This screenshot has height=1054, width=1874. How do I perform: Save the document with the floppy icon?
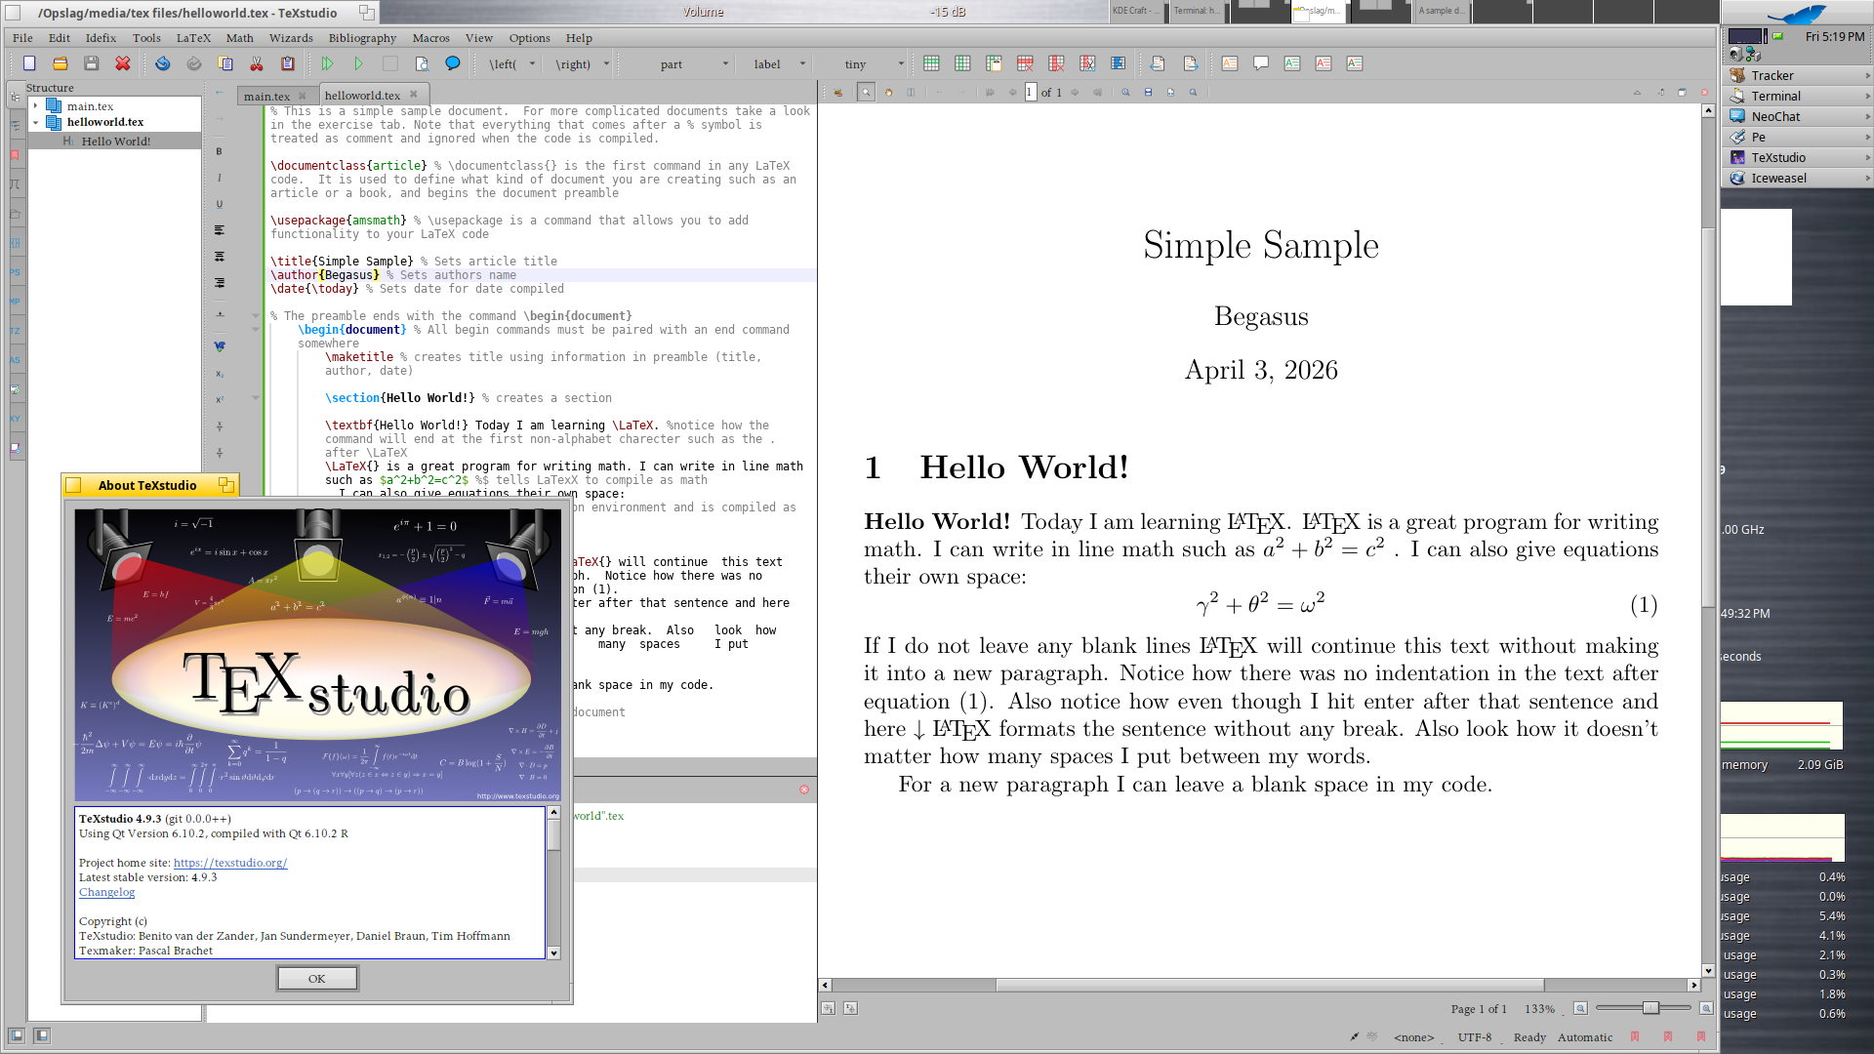pos(92,63)
